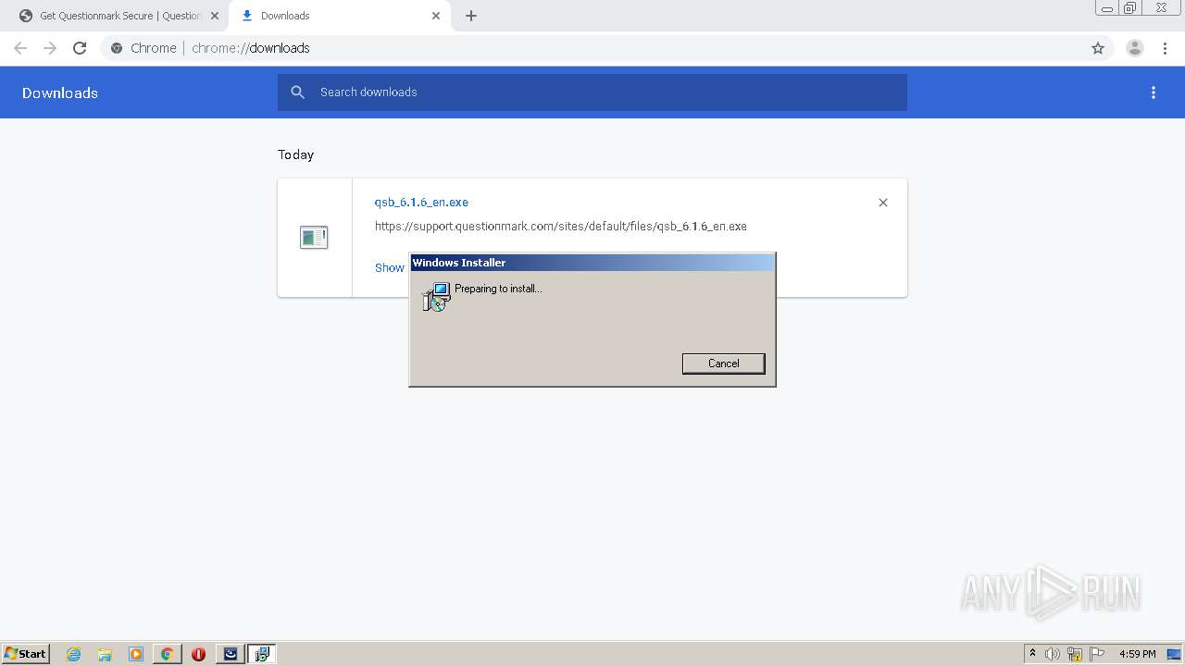This screenshot has width=1185, height=666.
Task: Open the Windows Start menu
Action: point(26,654)
